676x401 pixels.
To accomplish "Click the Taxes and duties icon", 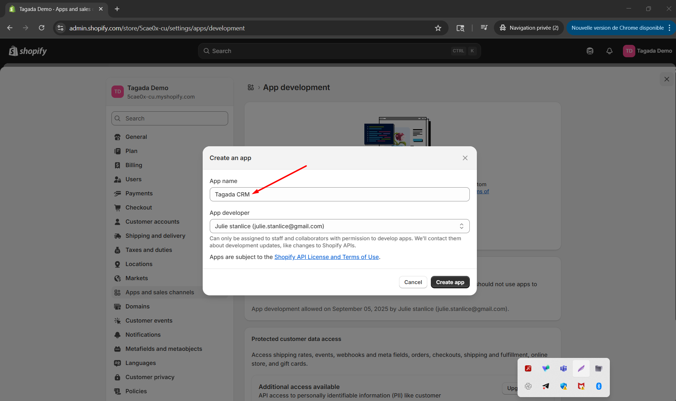I will (x=117, y=250).
